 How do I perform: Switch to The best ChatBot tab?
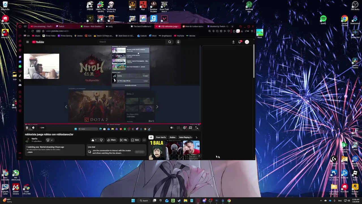coord(141,26)
